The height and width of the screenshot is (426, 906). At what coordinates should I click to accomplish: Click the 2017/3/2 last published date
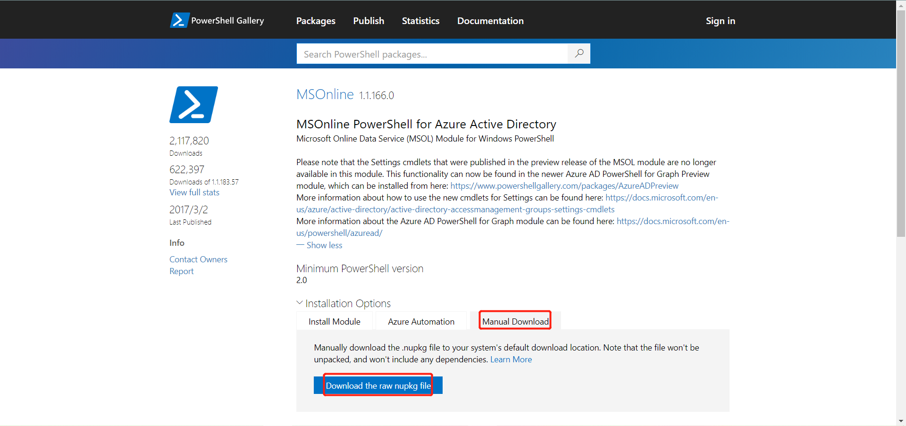click(189, 209)
